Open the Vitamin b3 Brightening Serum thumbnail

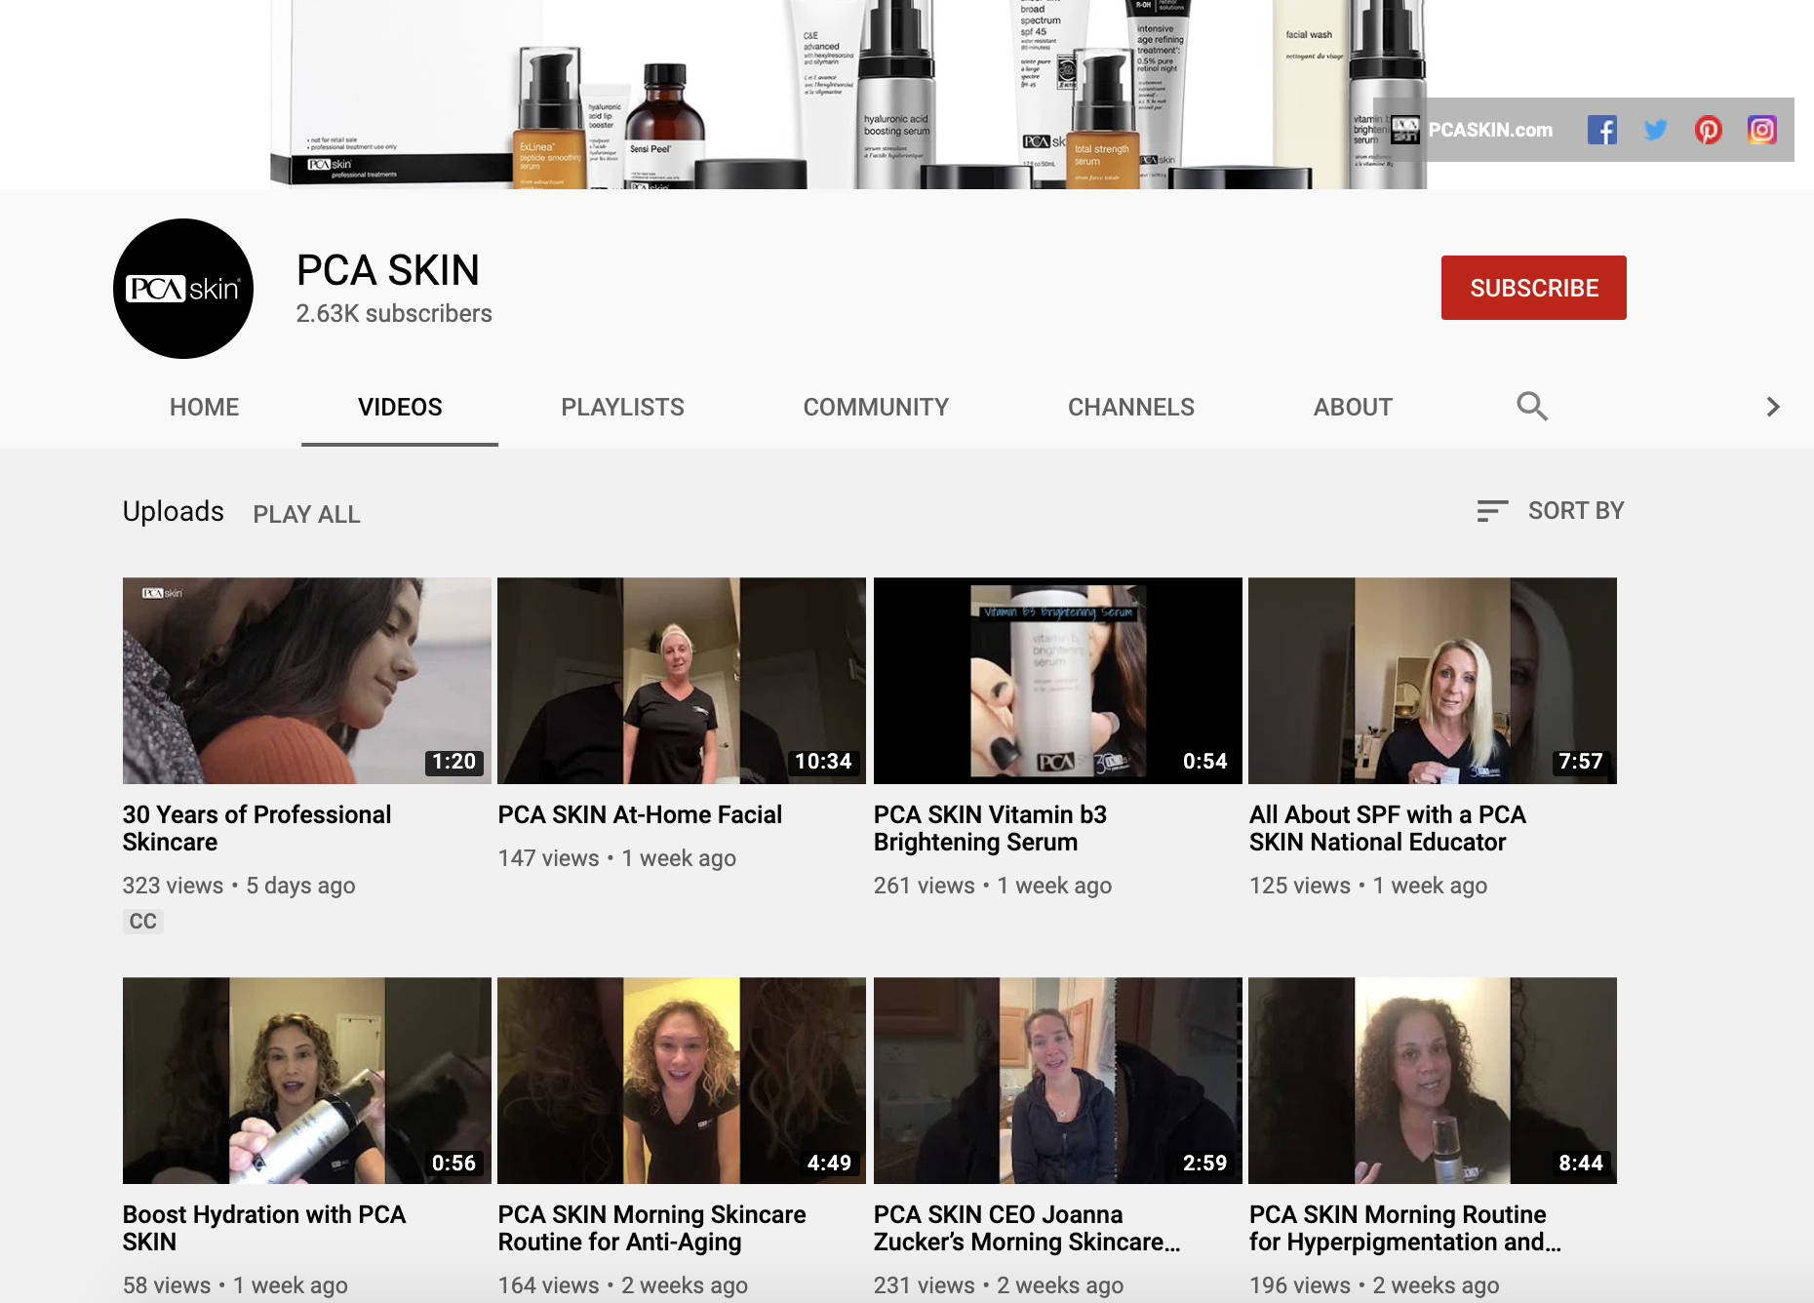coord(1058,681)
